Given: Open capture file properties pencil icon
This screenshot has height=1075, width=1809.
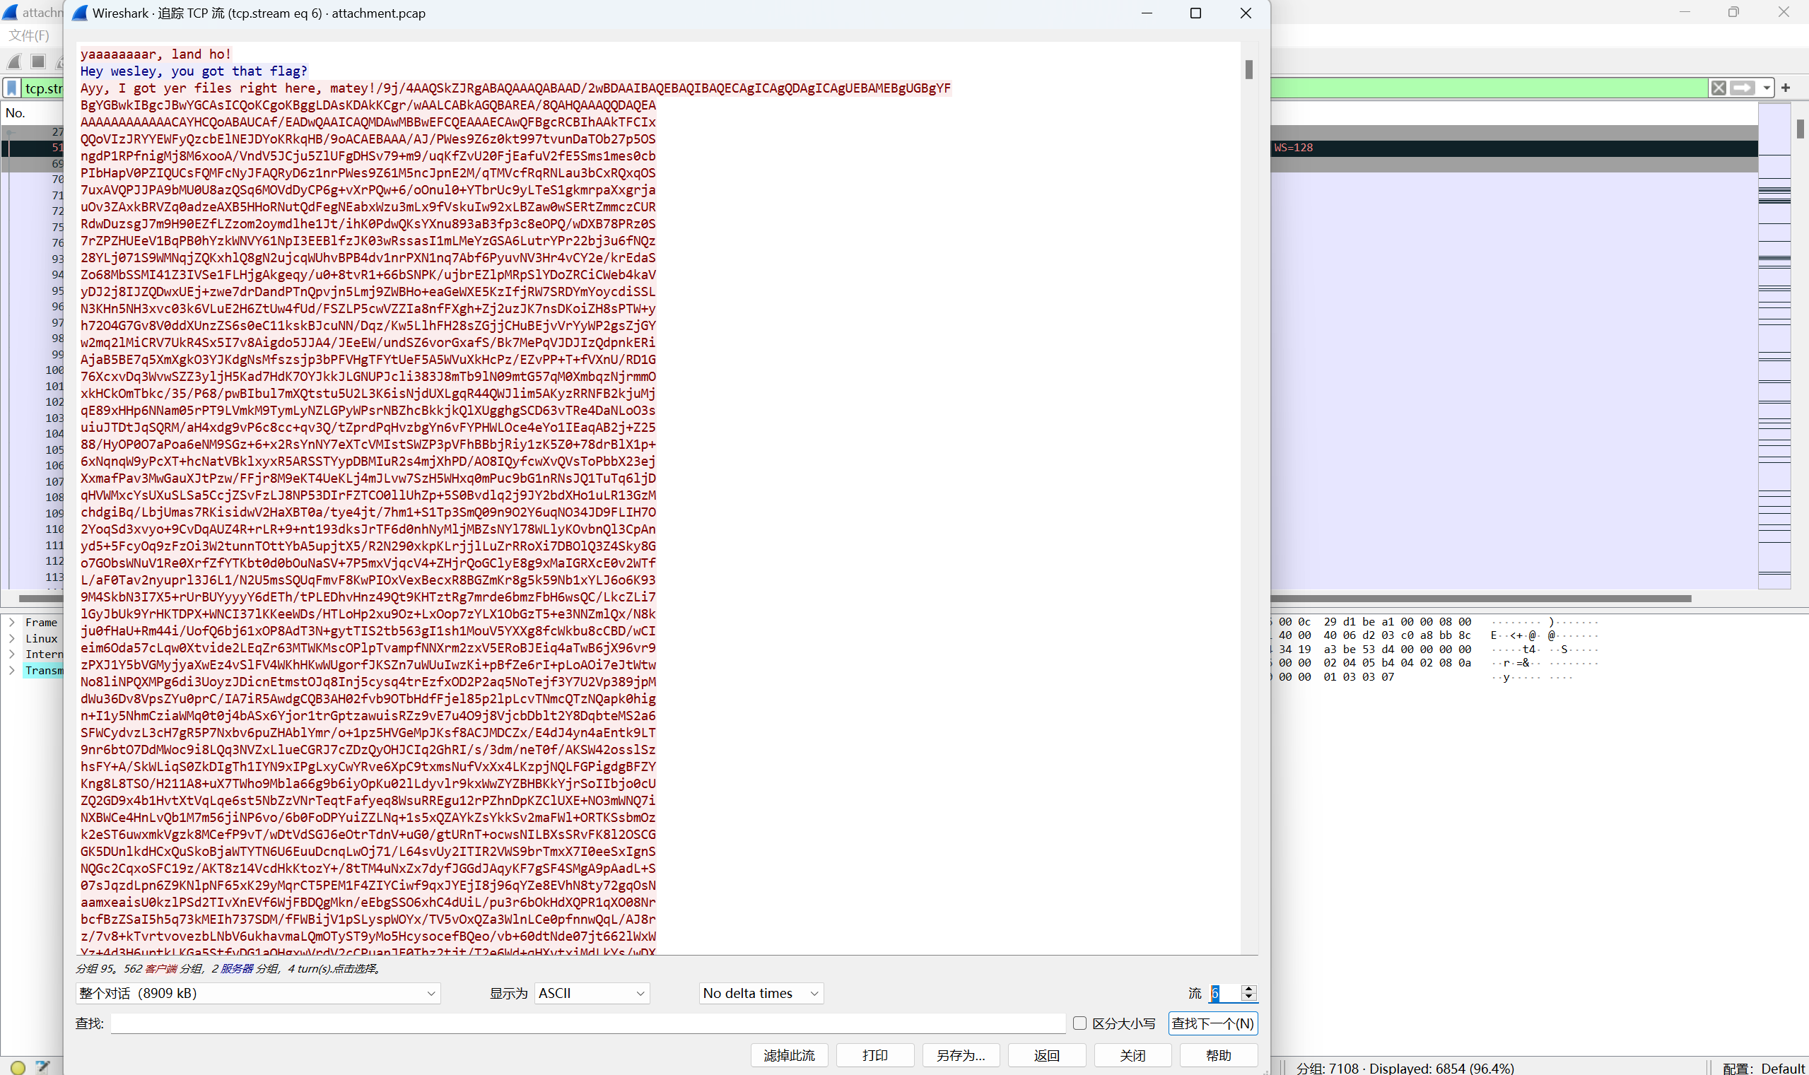Looking at the screenshot, I should [x=42, y=1067].
